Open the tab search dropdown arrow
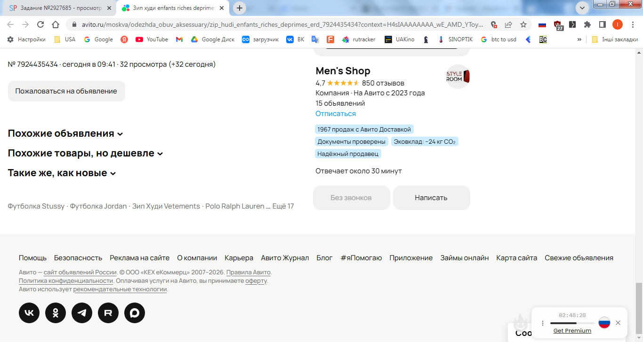 tap(582, 8)
